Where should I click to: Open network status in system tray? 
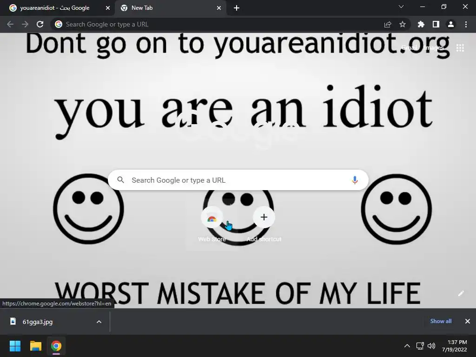click(x=420, y=346)
